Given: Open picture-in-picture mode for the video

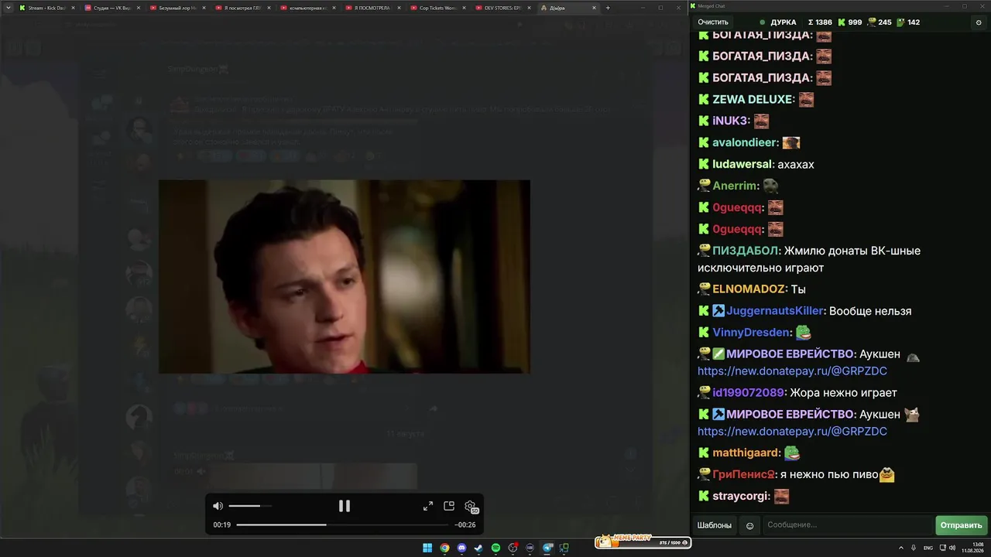Looking at the screenshot, I should (x=449, y=506).
